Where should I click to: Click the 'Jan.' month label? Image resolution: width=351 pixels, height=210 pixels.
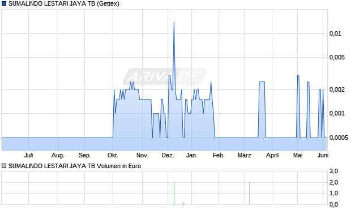click(x=192, y=155)
